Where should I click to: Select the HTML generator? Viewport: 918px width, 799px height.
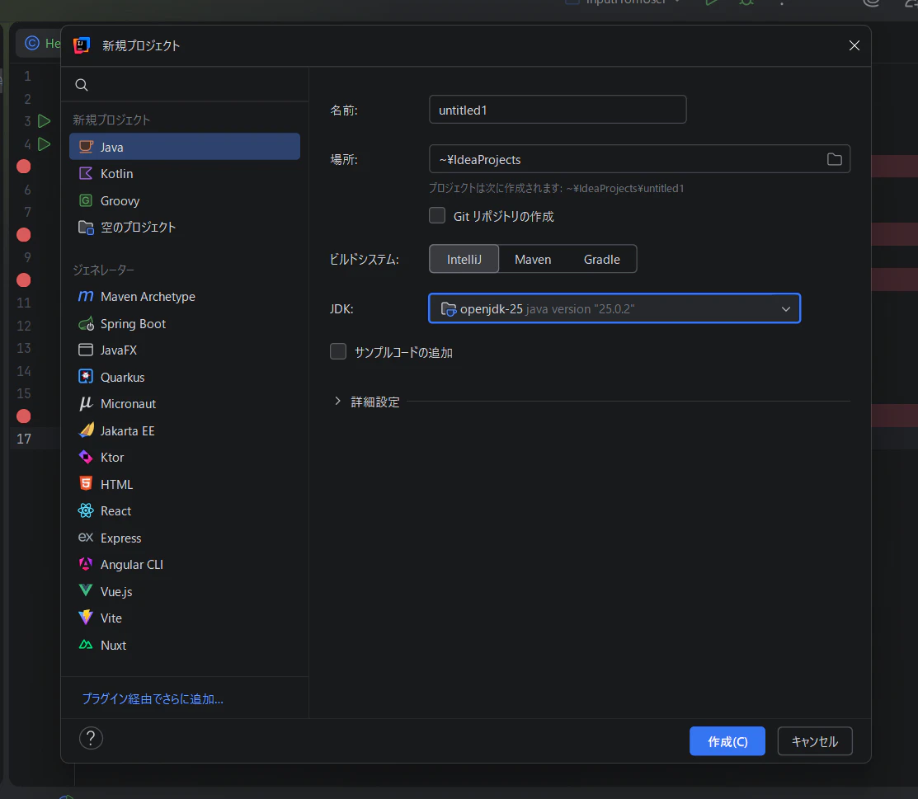pyautogui.click(x=185, y=484)
